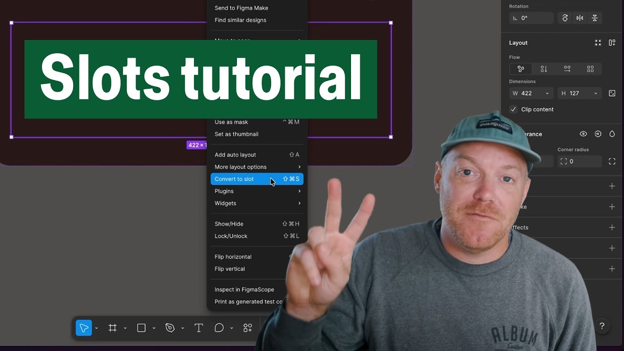
Task: Select the Text tool
Action: click(x=199, y=328)
